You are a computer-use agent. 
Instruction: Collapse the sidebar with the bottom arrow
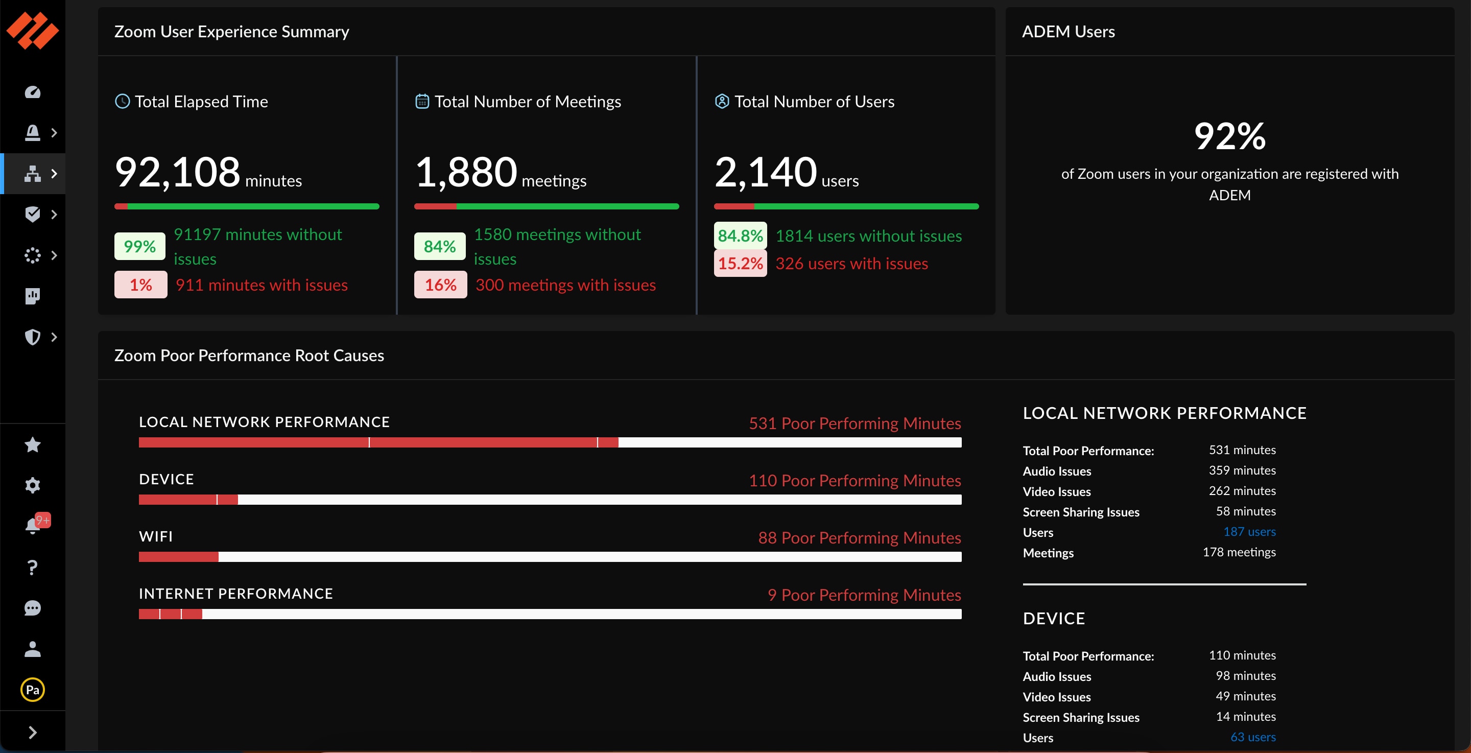coord(33,733)
